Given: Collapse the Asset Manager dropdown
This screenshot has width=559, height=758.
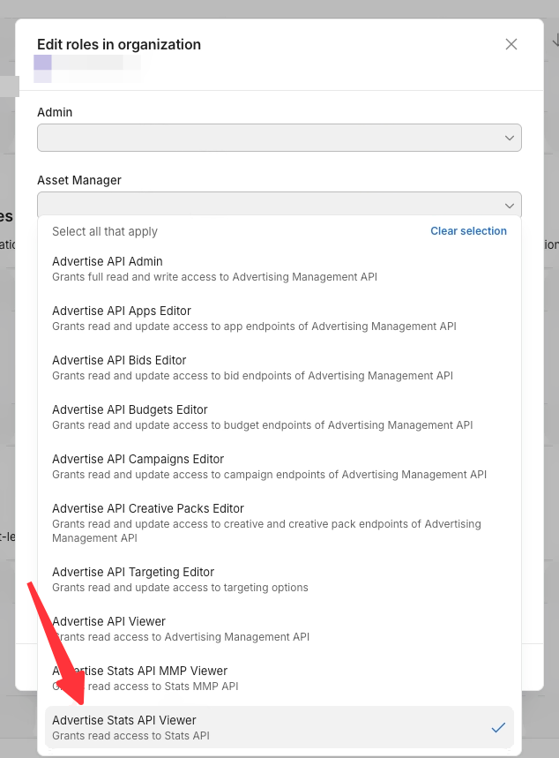Looking at the screenshot, I should pos(279,205).
